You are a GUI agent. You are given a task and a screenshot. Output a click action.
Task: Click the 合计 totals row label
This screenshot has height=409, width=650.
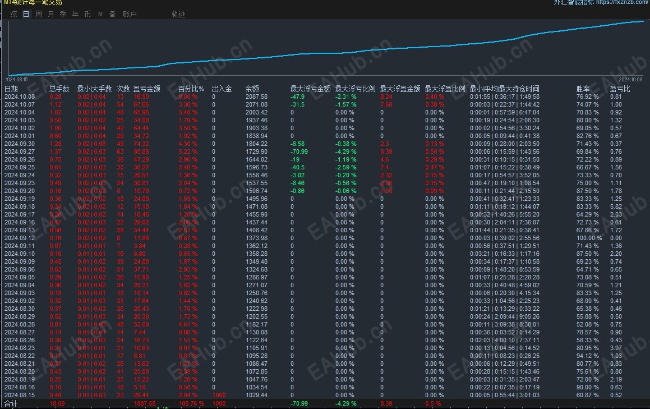(x=11, y=403)
